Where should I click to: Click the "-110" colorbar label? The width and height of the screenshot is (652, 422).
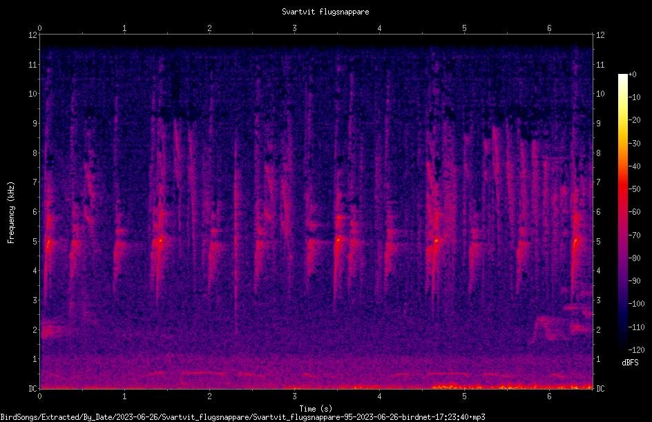pos(637,327)
